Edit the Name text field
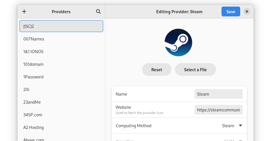The width and height of the screenshot is (271, 141). tap(218, 94)
